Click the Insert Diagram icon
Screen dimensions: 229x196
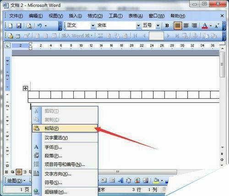click(x=129, y=180)
